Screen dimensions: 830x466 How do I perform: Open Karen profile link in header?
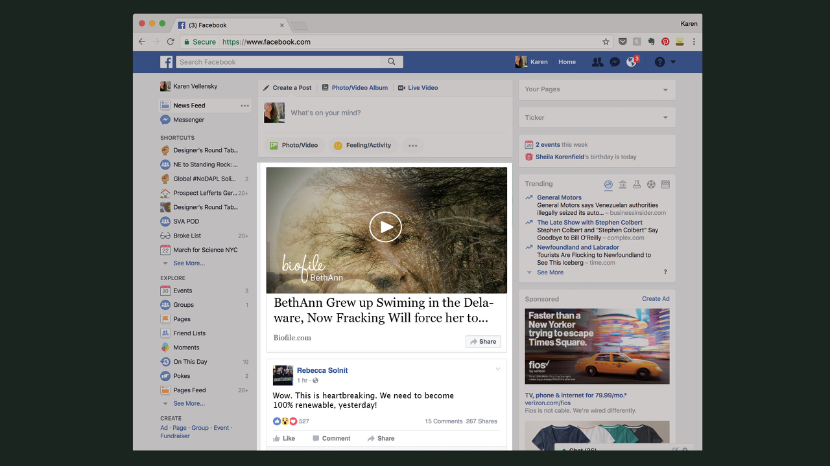[532, 62]
